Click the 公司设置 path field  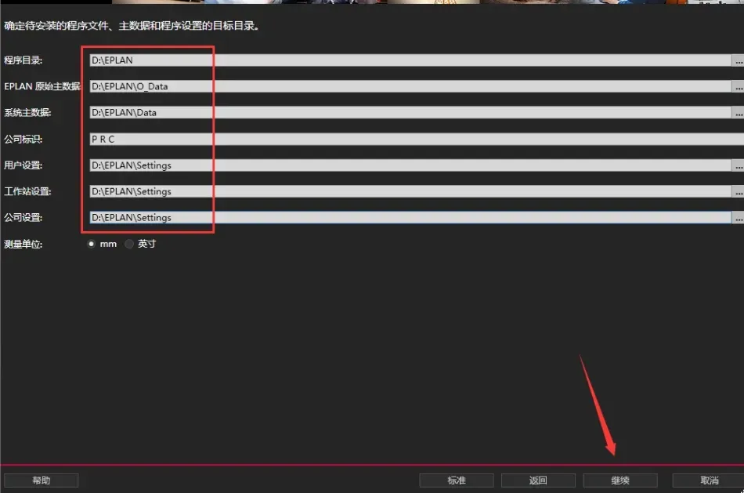pyautogui.click(x=410, y=218)
